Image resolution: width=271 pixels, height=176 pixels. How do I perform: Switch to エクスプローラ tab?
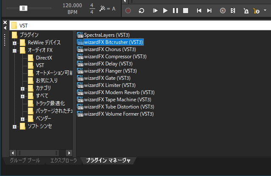point(63,160)
